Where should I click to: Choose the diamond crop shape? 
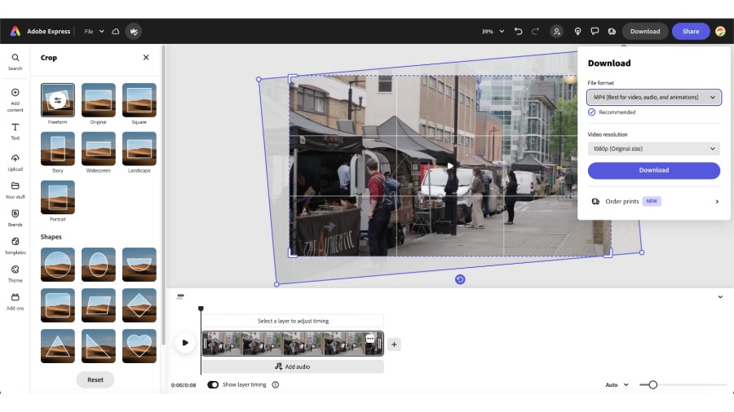(139, 305)
